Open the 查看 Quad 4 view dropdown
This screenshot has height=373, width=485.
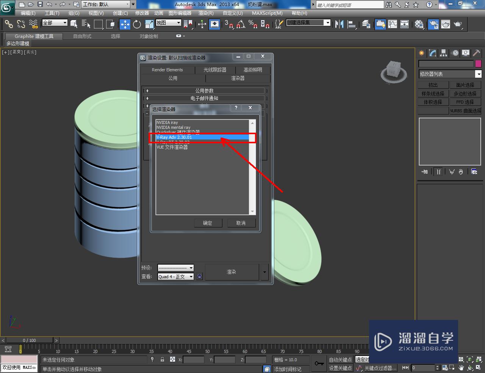point(175,277)
